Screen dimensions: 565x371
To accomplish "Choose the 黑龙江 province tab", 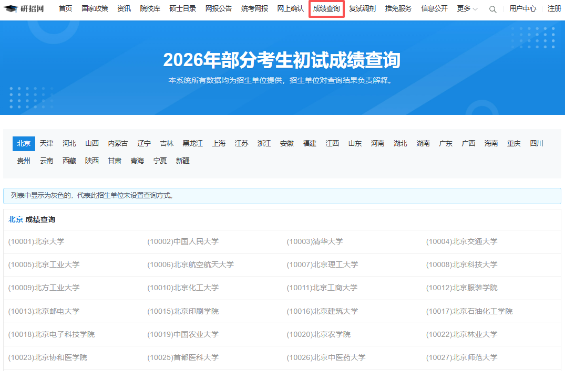I will (x=192, y=144).
